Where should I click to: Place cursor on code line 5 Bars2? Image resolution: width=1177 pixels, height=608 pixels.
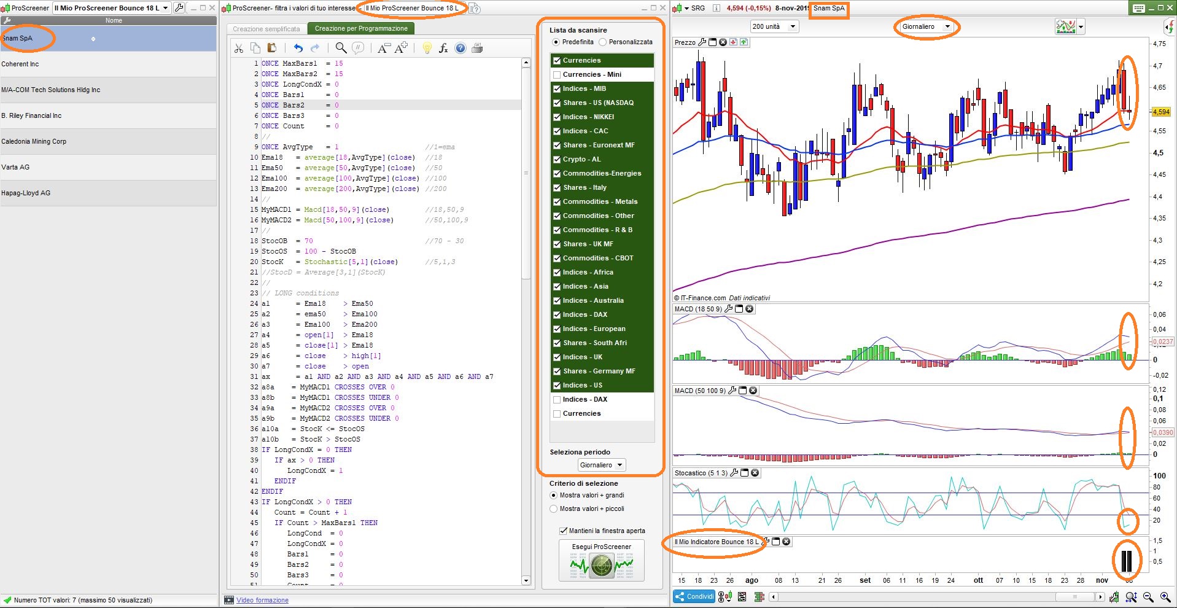[x=390, y=105]
